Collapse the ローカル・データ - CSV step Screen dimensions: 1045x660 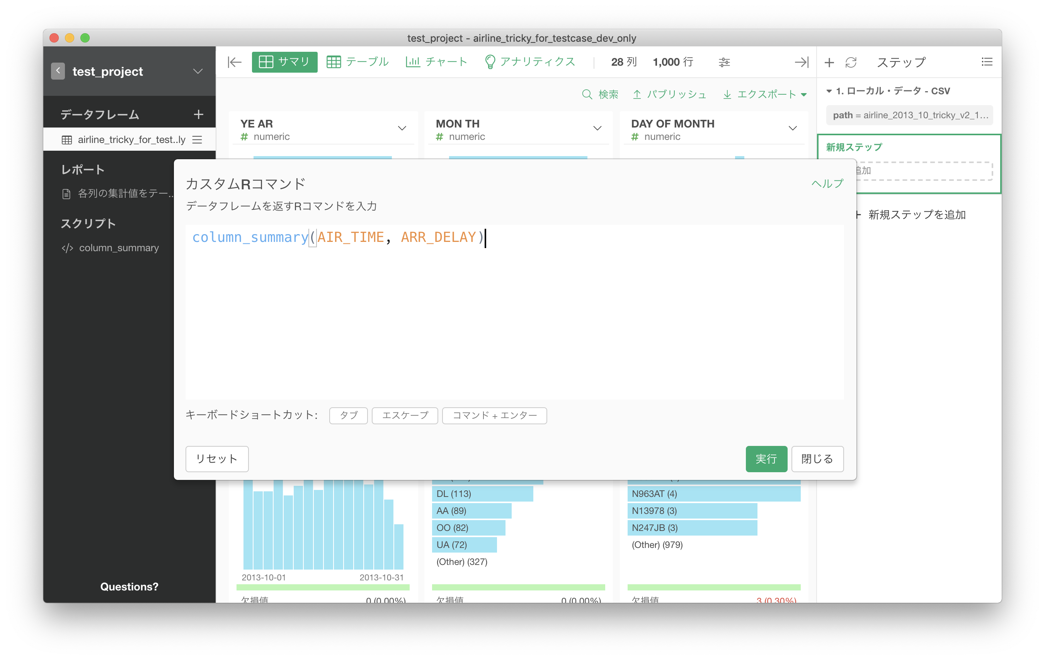(829, 91)
